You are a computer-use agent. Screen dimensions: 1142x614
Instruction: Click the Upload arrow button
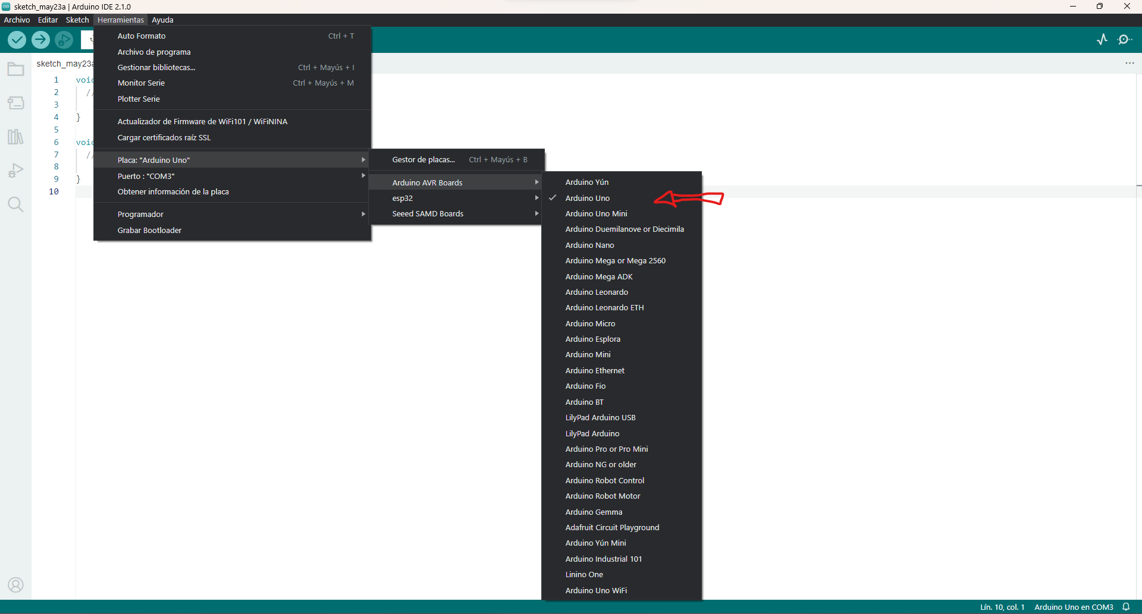(40, 40)
